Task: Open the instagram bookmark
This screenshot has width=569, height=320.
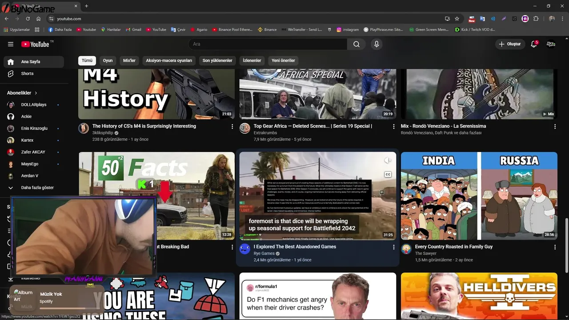Action: click(x=348, y=30)
